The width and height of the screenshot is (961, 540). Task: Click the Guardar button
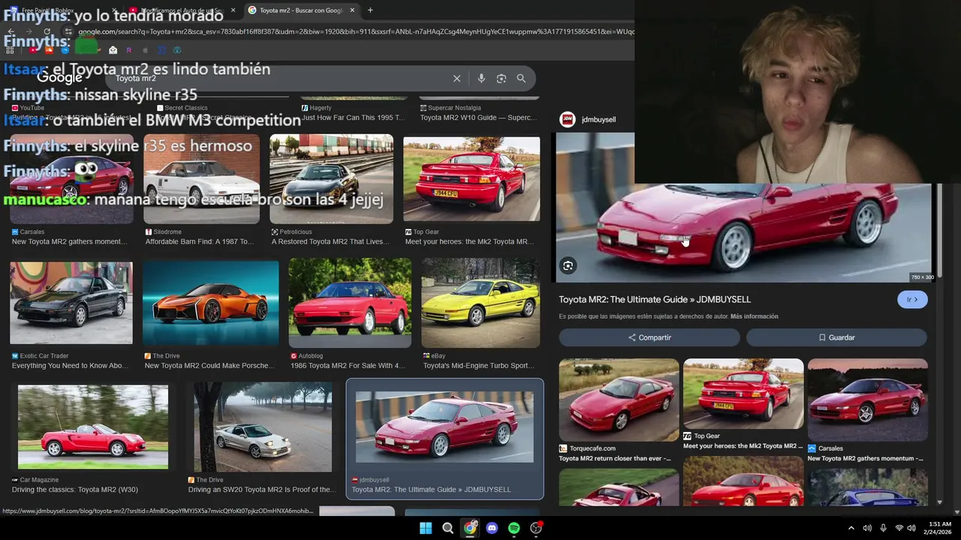[x=836, y=337]
